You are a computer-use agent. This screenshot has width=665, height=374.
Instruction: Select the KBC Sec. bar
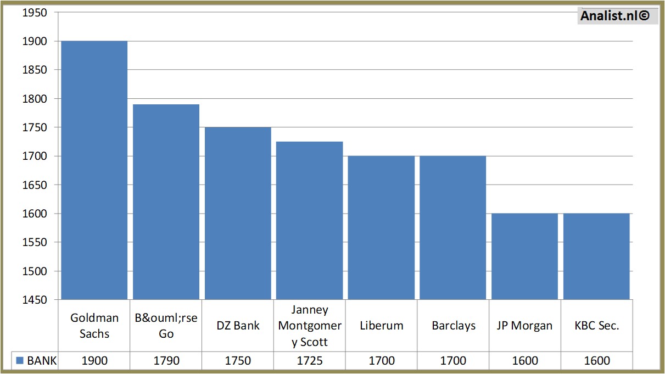click(x=596, y=256)
